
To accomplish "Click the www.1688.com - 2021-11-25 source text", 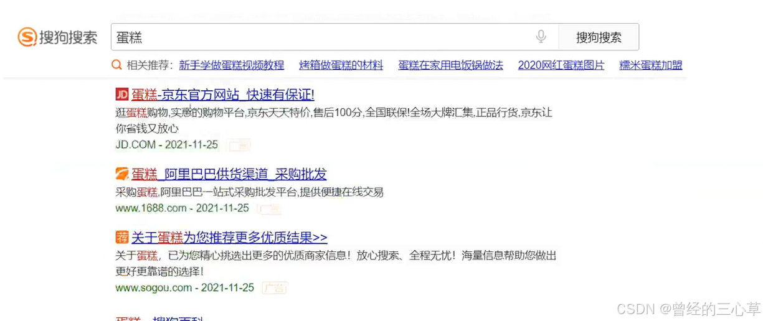I will tap(182, 208).
